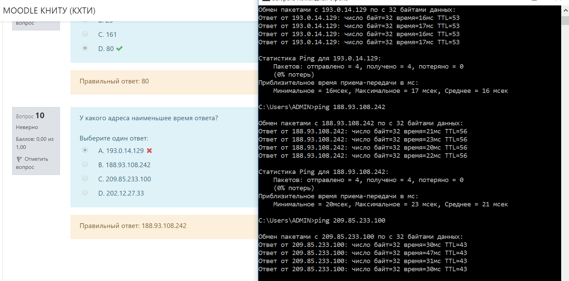
Task: Click the green checkmark next to D. 80
Action: pos(119,49)
